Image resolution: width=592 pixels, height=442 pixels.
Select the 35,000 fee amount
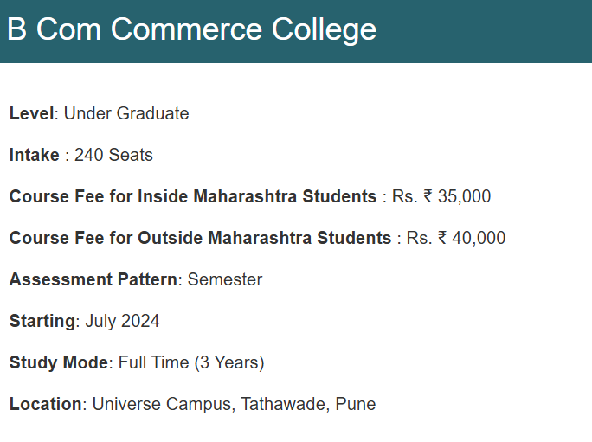[465, 196]
